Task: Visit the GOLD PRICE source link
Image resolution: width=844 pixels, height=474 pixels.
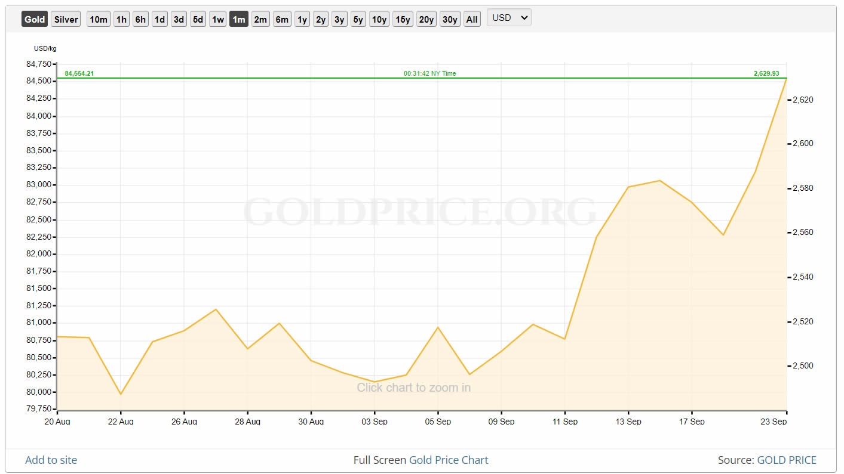Action: (787, 460)
